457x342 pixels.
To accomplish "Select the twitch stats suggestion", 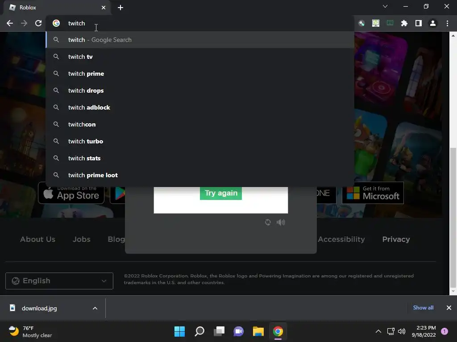I will click(200, 158).
